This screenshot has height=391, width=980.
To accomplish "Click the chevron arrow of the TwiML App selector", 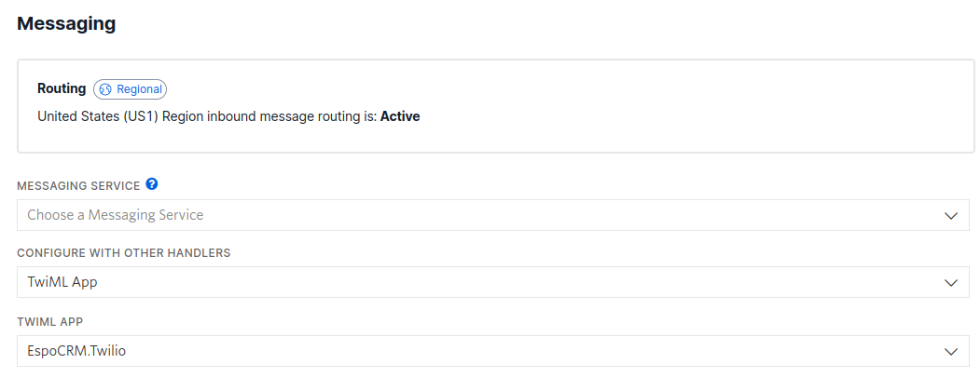I will coord(951,351).
